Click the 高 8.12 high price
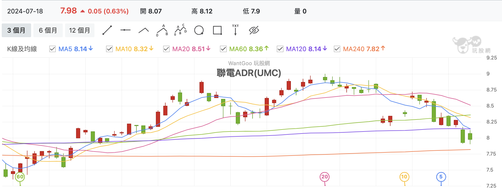This screenshot has height=191, width=502. pyautogui.click(x=202, y=11)
